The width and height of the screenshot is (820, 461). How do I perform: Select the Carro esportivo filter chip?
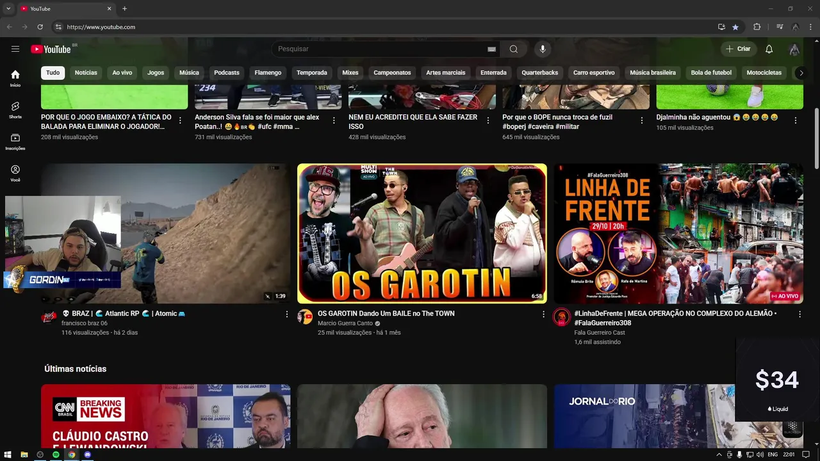pyautogui.click(x=594, y=73)
